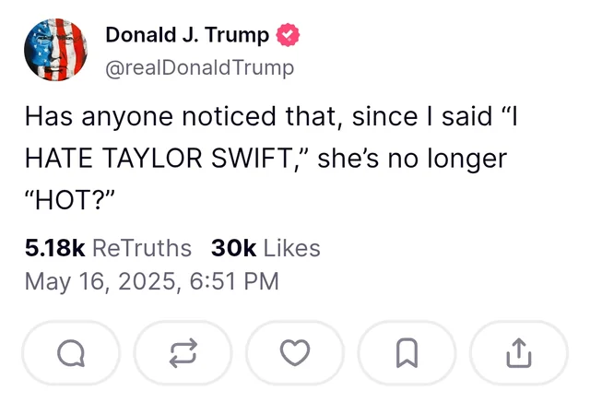Viewport: 590px width, 414px height.
Task: View the 30k Likes list
Action: pos(265,248)
